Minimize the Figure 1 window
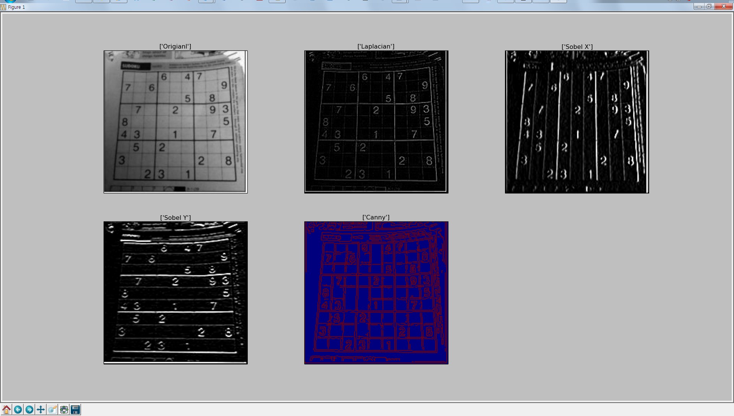The width and height of the screenshot is (734, 416). pos(699,6)
